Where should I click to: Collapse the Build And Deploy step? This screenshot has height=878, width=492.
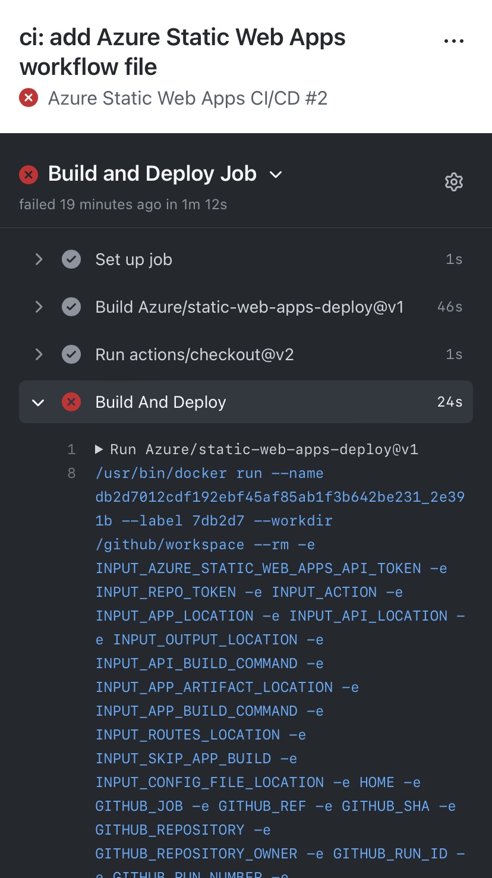coord(38,402)
